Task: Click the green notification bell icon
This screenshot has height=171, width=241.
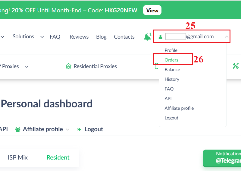Action: tap(147, 37)
